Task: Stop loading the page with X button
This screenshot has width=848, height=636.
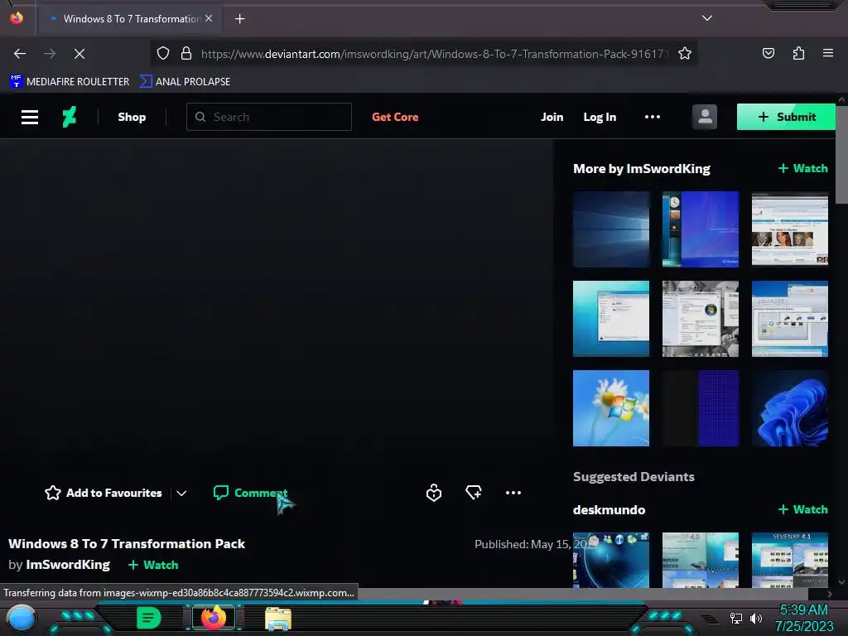Action: click(79, 54)
